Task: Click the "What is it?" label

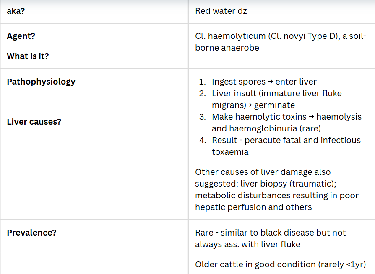Action: pyautogui.click(x=28, y=56)
